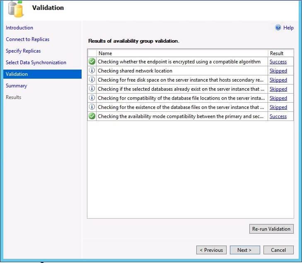Click green check icon for availability mode compatibility
This screenshot has width=302, height=263.
coord(92,116)
